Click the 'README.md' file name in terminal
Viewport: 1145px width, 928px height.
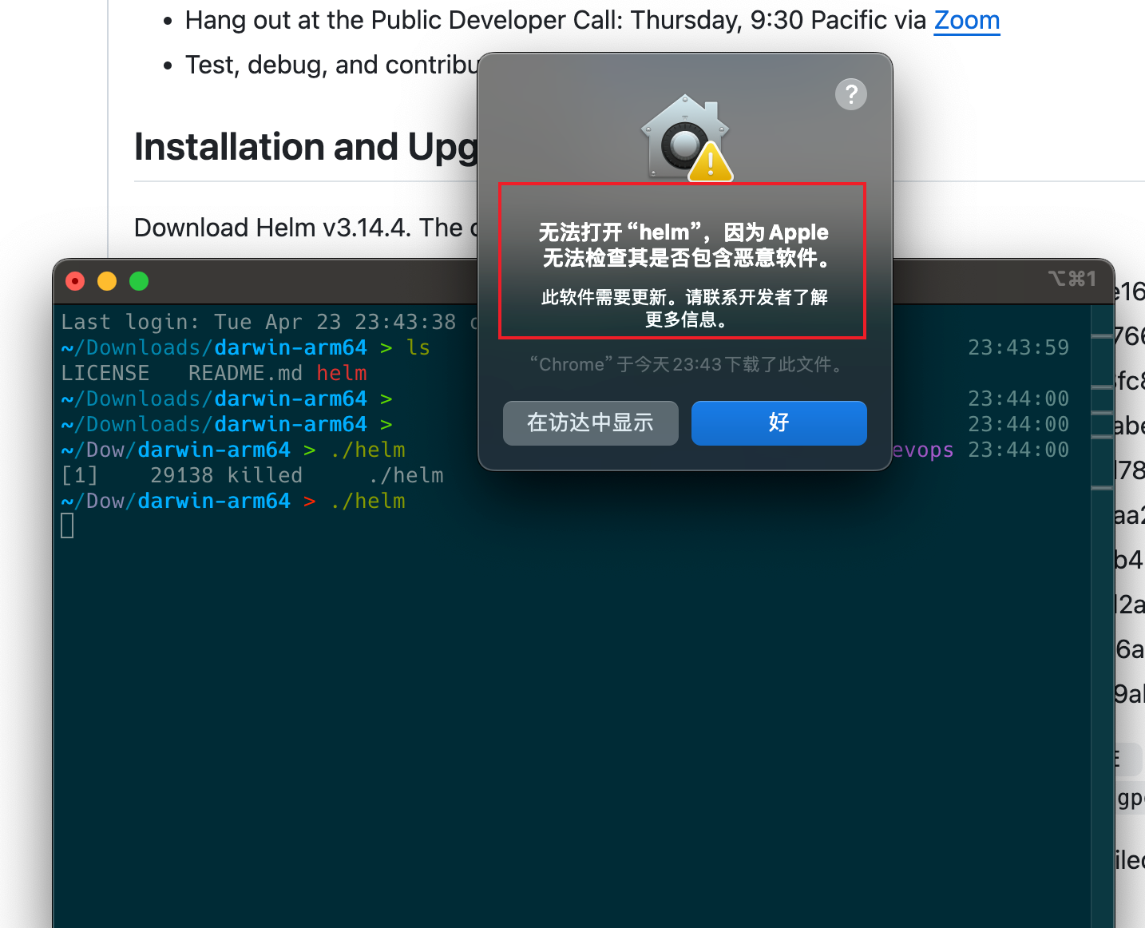coord(245,373)
